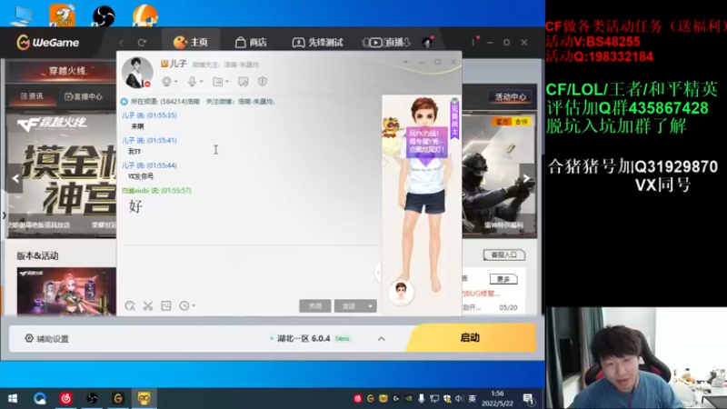727x409 pixels.
Task: Open YY taskbar icon
Action: pyautogui.click(x=144, y=398)
